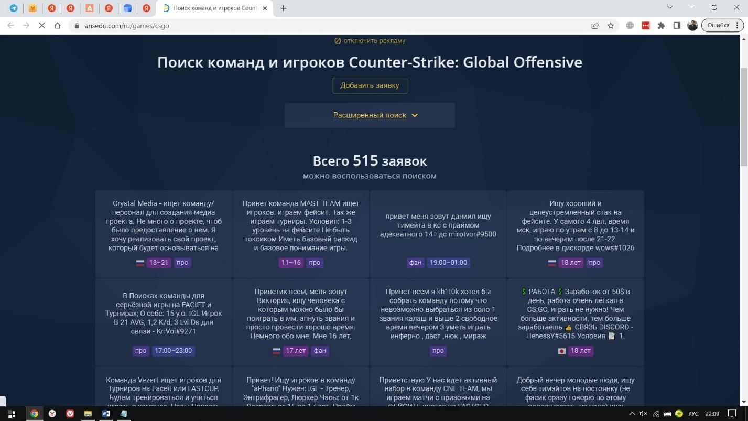
Task: Go back to the previous page
Action: pos(10,25)
